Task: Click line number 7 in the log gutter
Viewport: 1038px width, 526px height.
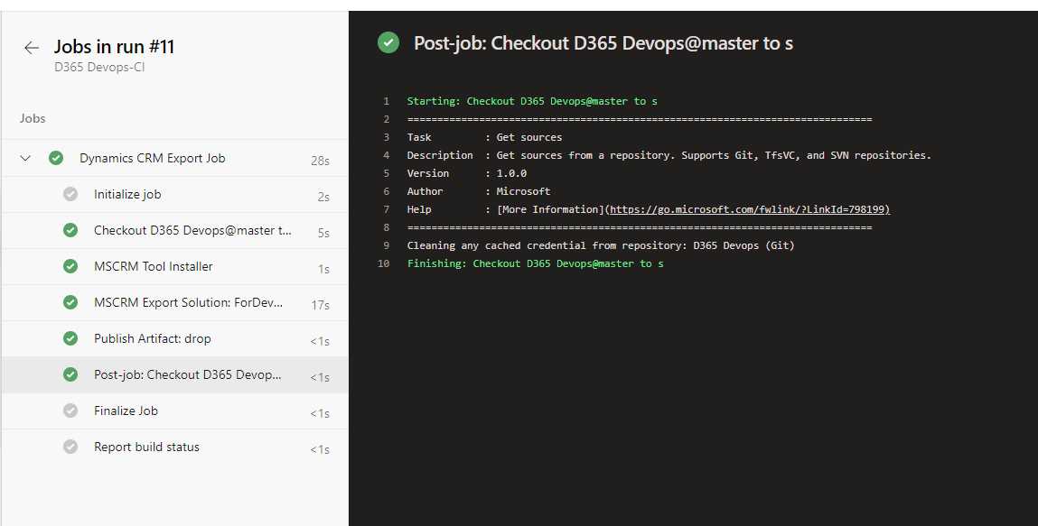Action: click(x=386, y=209)
